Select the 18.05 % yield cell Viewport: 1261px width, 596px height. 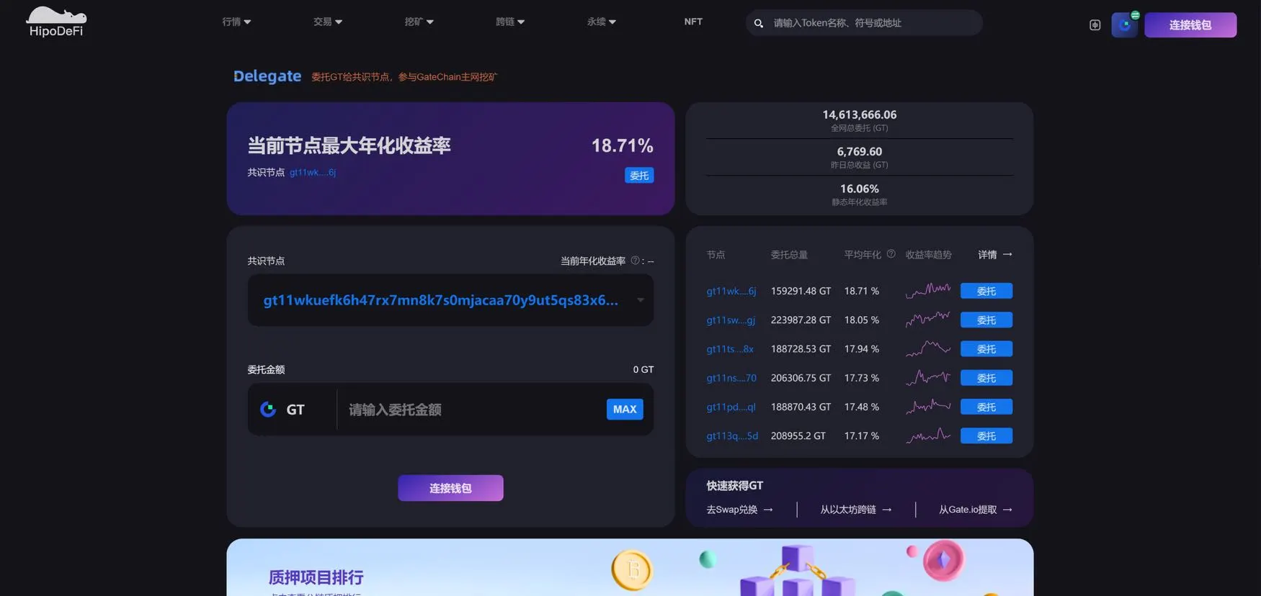point(862,320)
